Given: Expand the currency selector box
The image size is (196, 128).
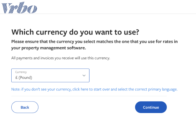Looking at the screenshot, I should pyautogui.click(x=50, y=75).
